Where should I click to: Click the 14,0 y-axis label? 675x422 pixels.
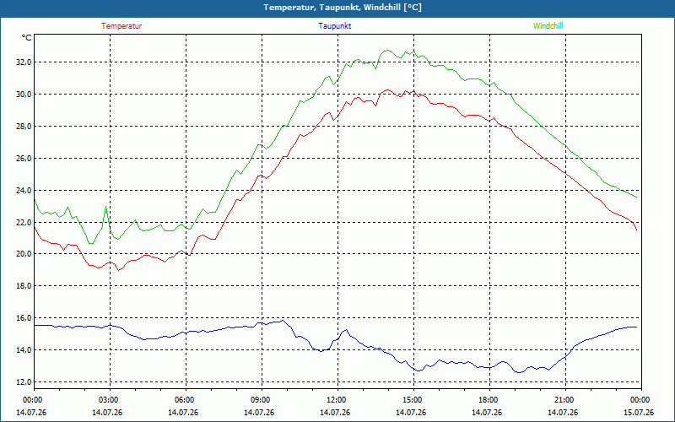[x=24, y=350]
